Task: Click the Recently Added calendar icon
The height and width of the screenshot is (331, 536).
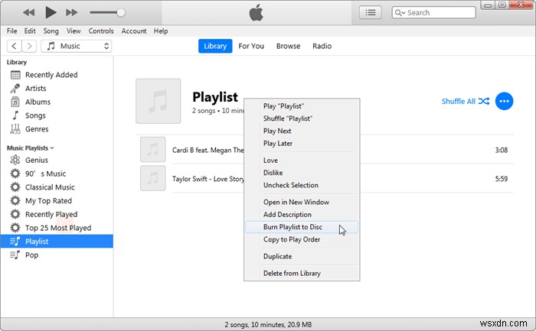Action: (15, 75)
